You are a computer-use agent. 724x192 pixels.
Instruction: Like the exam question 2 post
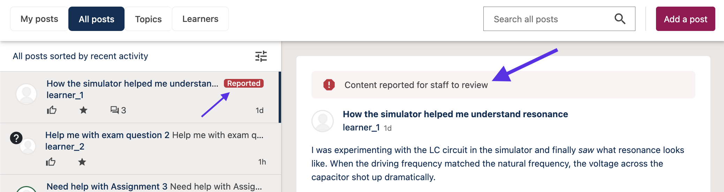(x=51, y=162)
